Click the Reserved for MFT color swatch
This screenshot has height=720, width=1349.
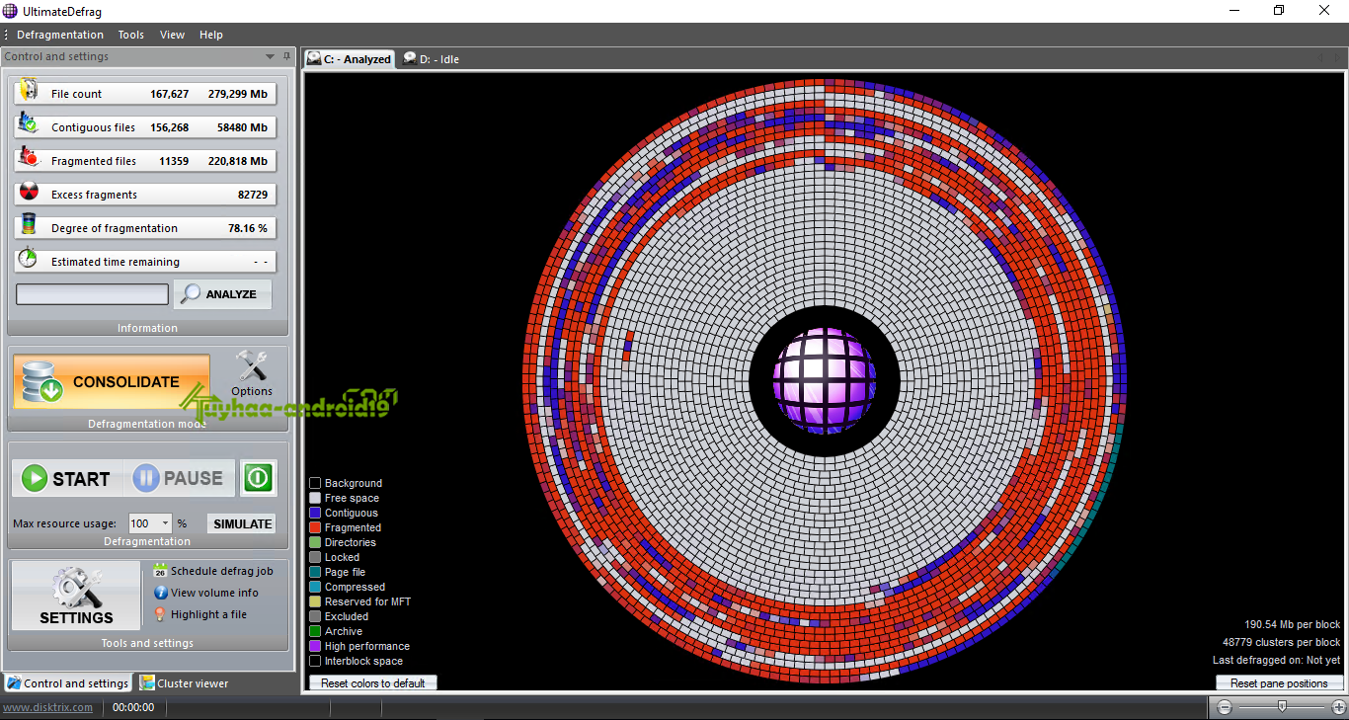point(315,601)
